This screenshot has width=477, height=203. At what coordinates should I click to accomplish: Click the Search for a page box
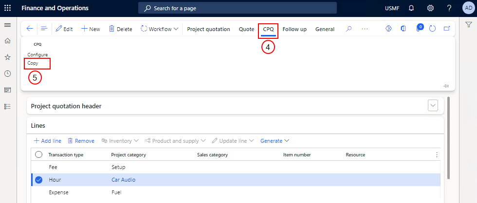238,8
